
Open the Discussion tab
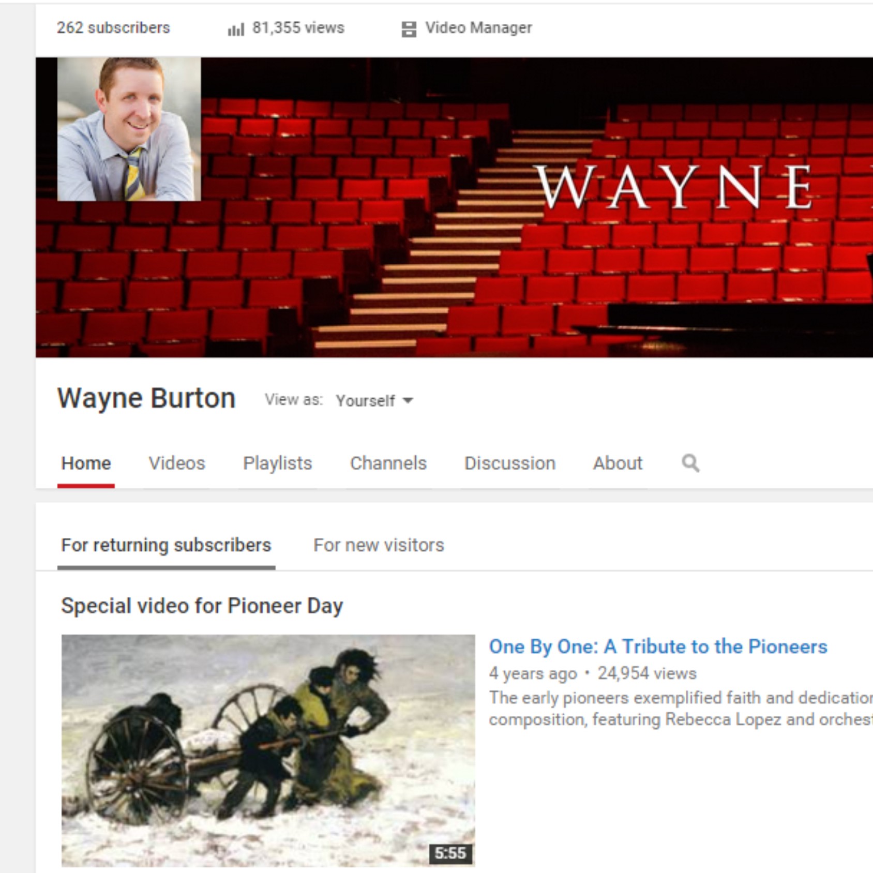(510, 463)
